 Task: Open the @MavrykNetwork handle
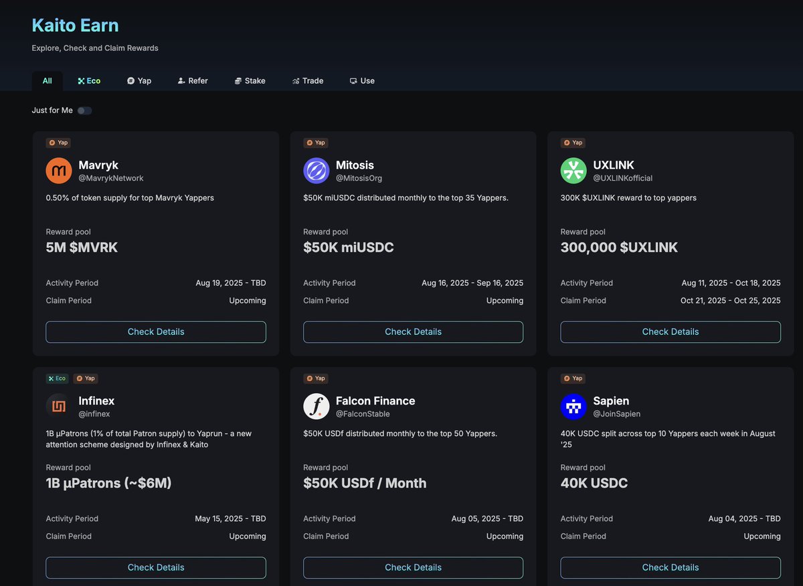111,178
